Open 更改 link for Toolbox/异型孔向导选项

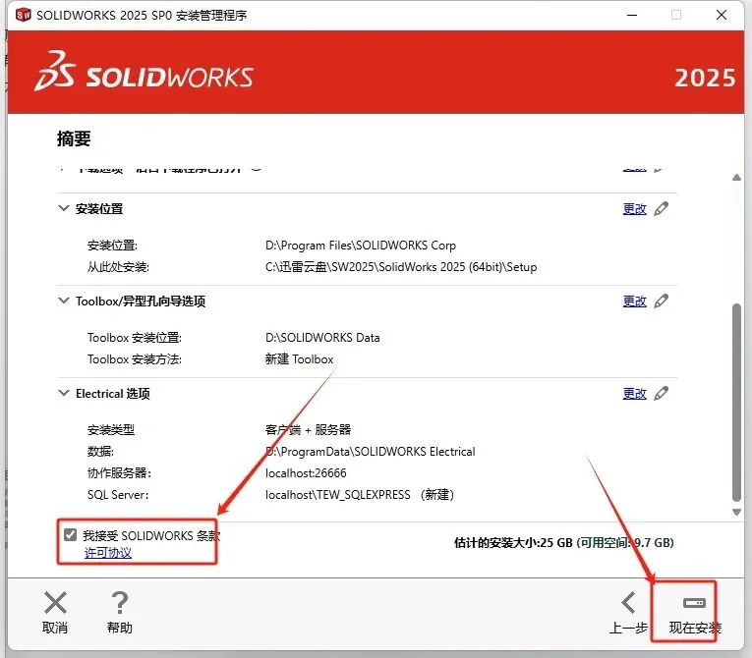tap(634, 302)
